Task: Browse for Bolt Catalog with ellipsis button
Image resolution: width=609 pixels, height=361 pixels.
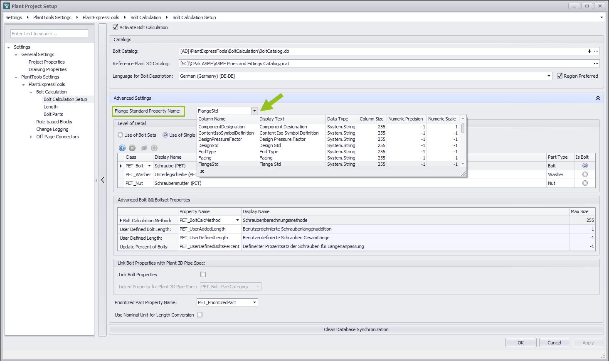Action: tap(596, 51)
